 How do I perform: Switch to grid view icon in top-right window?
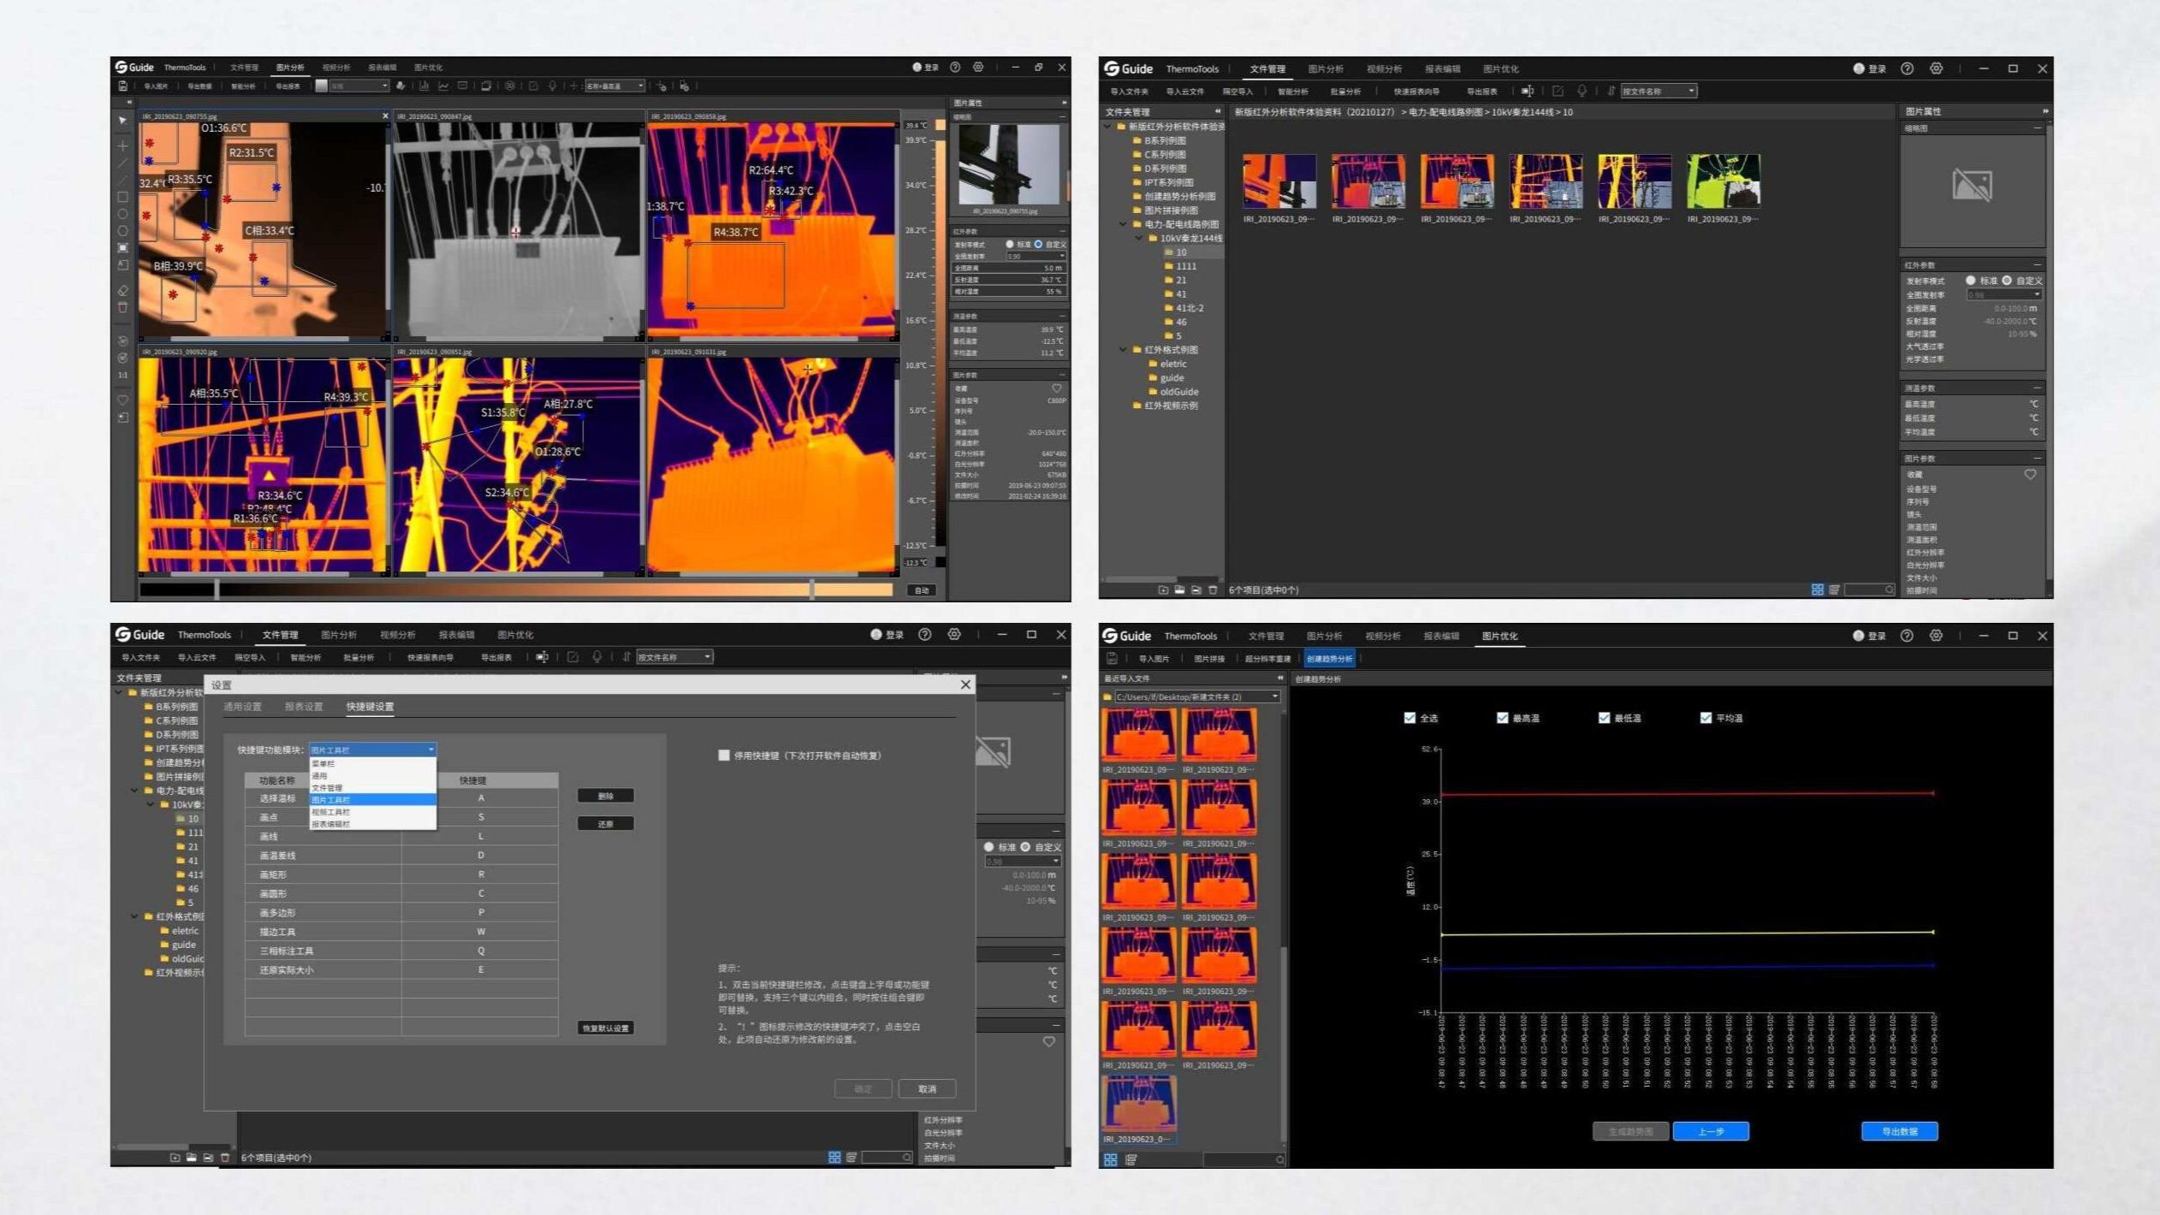coord(1817,590)
